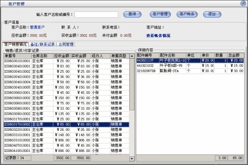Select the 客户销售情况 tab

coord(15,45)
